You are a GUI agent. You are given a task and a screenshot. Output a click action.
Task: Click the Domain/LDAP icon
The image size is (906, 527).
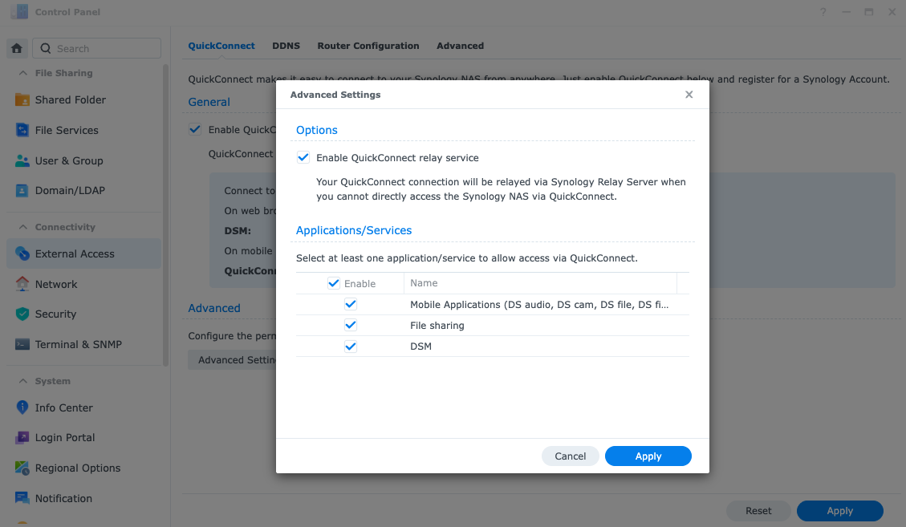coord(22,191)
